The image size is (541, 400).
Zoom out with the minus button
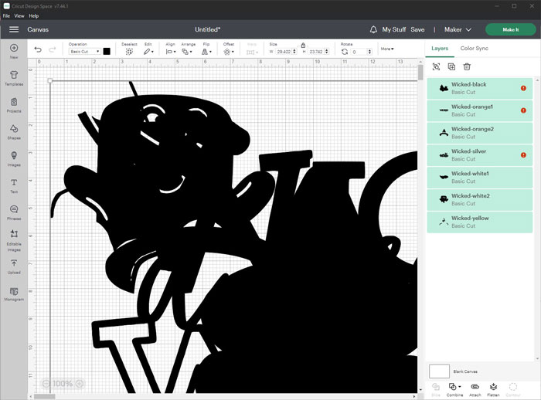click(46, 384)
